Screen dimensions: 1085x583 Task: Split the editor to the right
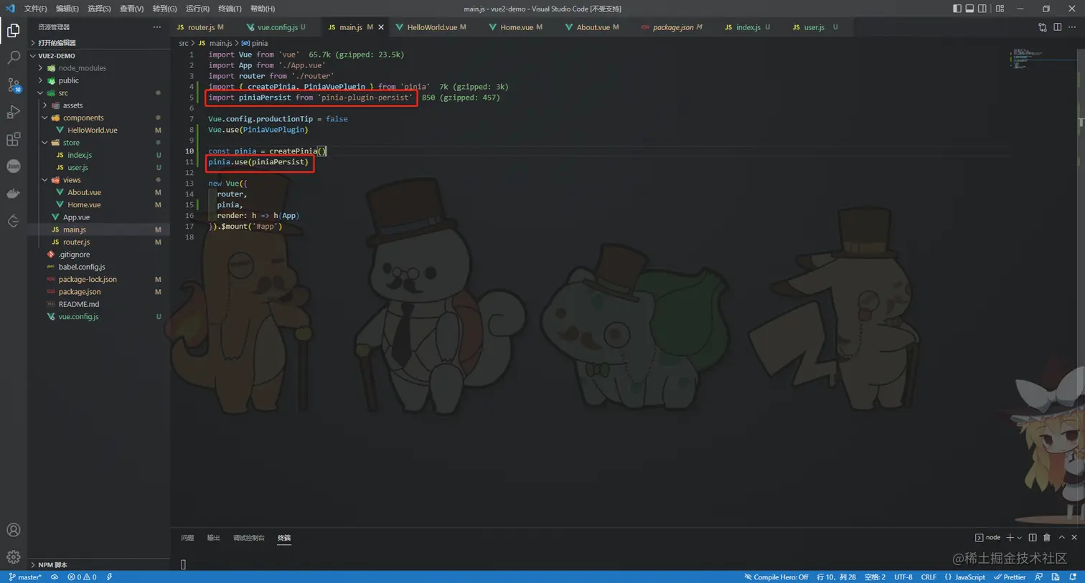click(1058, 27)
